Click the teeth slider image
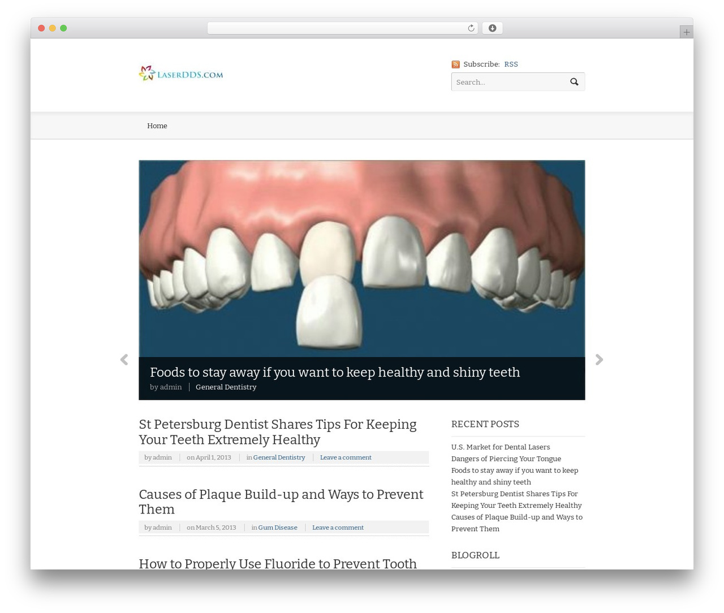This screenshot has width=724, height=613. click(362, 258)
